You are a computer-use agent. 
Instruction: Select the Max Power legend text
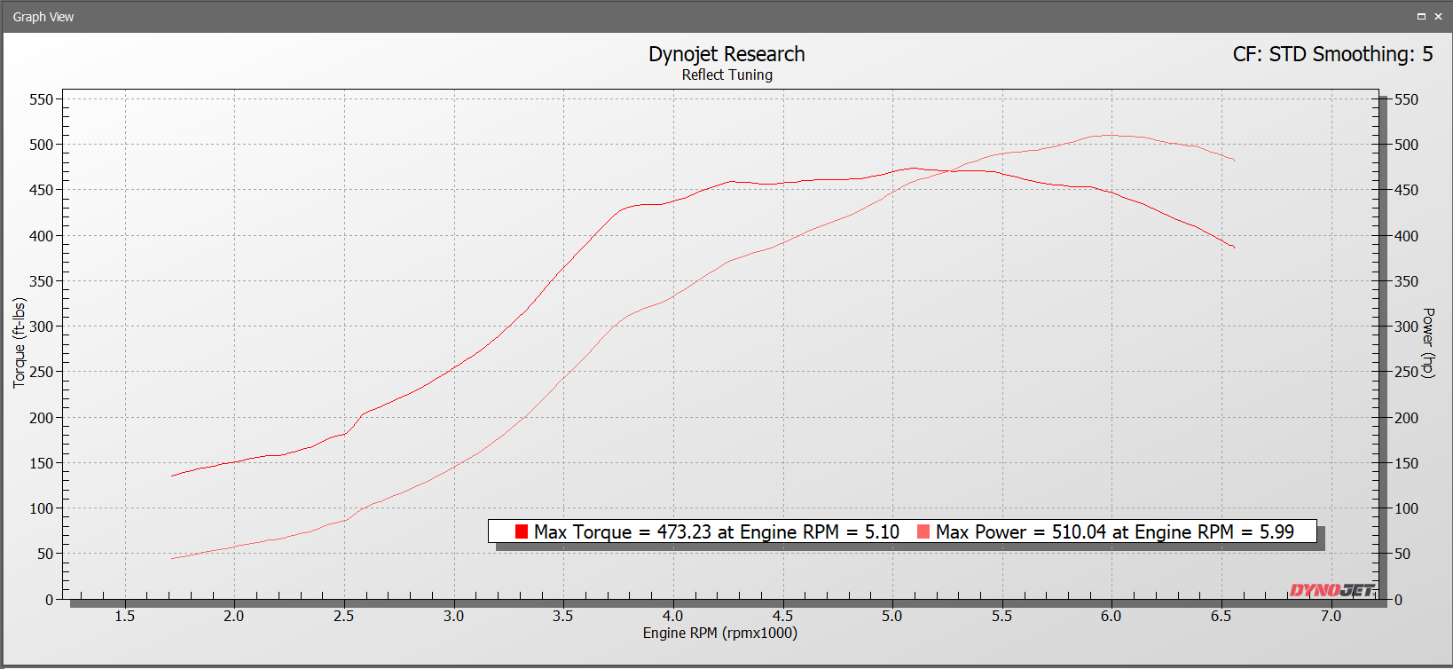point(1114,531)
